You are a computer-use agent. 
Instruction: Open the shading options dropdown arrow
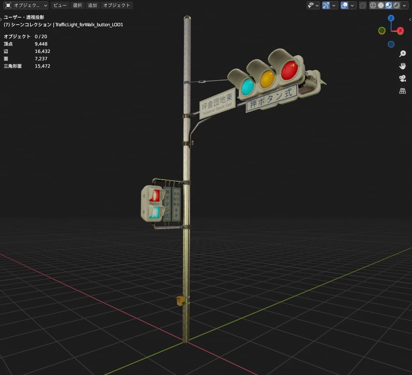click(x=405, y=5)
